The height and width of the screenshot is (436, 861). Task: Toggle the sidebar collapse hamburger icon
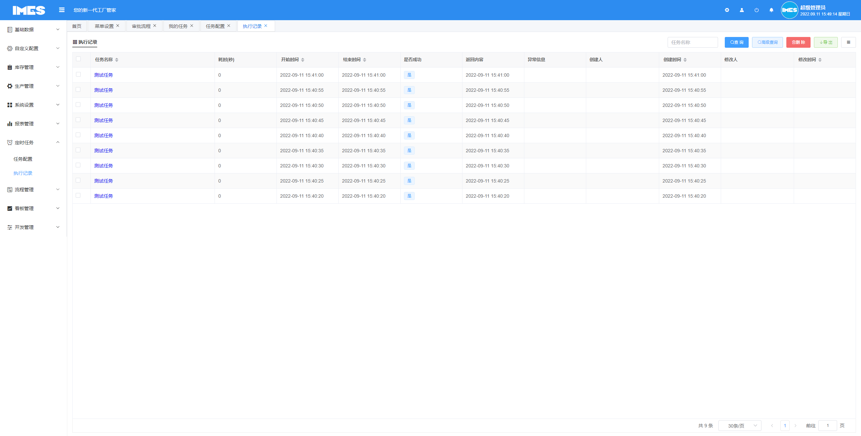[x=62, y=10]
